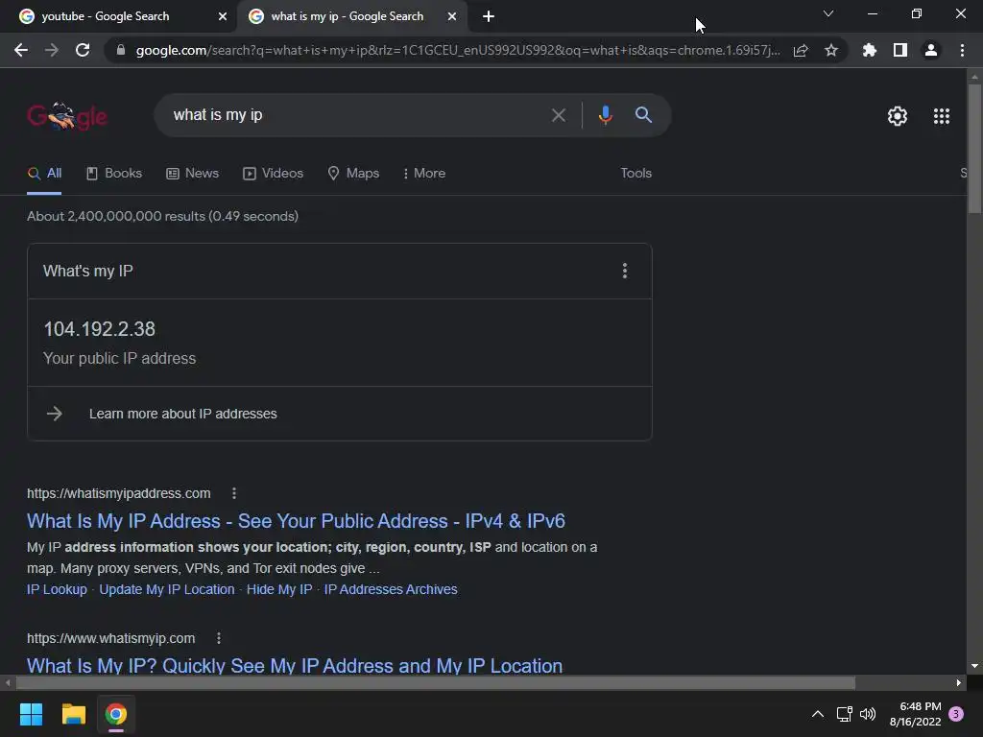Open options for the What's my IP card
The width and height of the screenshot is (983, 737).
(x=624, y=271)
